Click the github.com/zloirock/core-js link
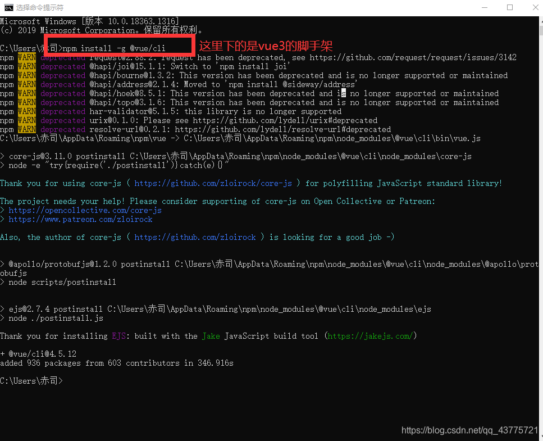Viewport: 543px width, 441px height. click(x=213, y=183)
